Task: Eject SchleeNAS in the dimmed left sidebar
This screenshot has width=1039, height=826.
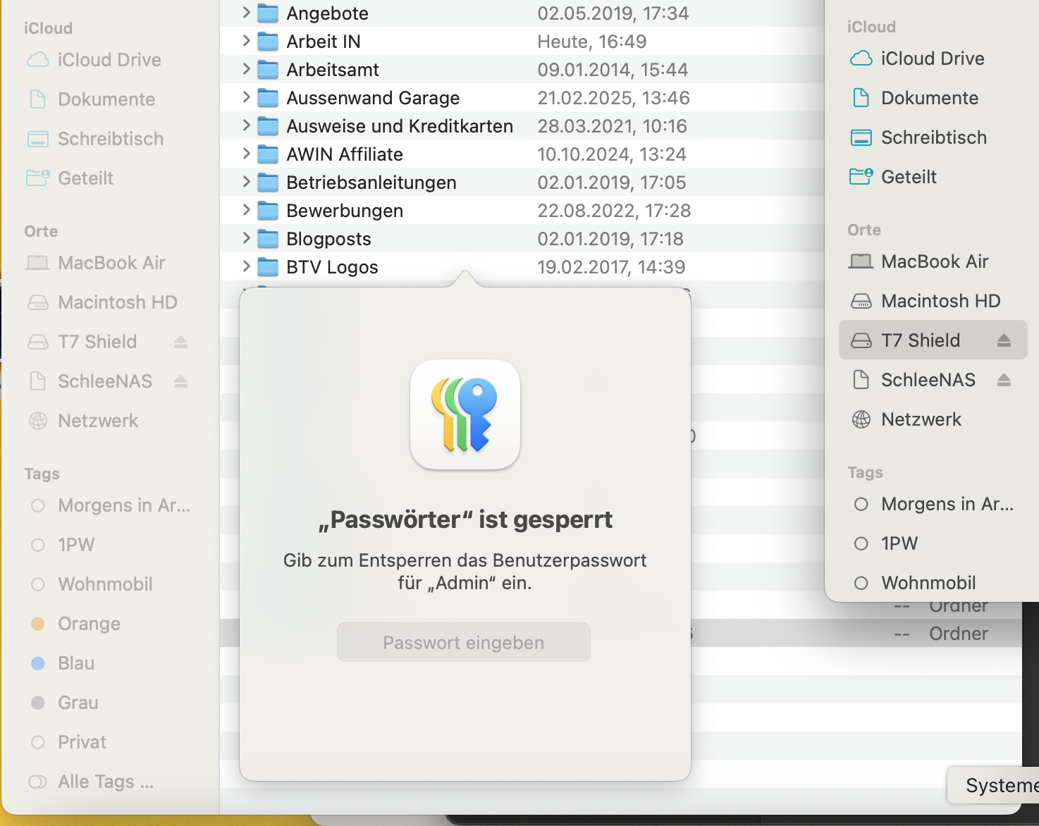Action: tap(180, 381)
